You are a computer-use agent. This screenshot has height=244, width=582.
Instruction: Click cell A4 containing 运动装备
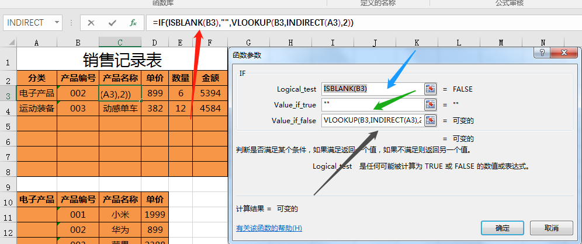point(37,108)
